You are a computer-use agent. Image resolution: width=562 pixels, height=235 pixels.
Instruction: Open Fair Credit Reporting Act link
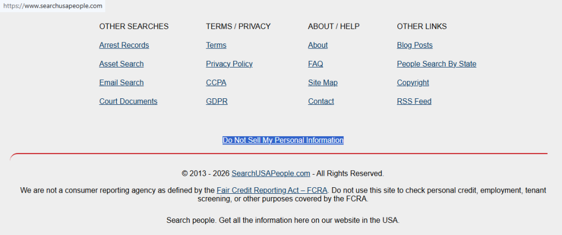[272, 190]
